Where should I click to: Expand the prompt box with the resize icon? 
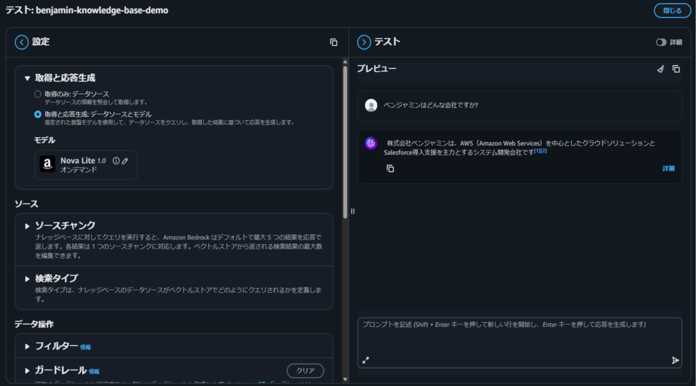coord(366,360)
